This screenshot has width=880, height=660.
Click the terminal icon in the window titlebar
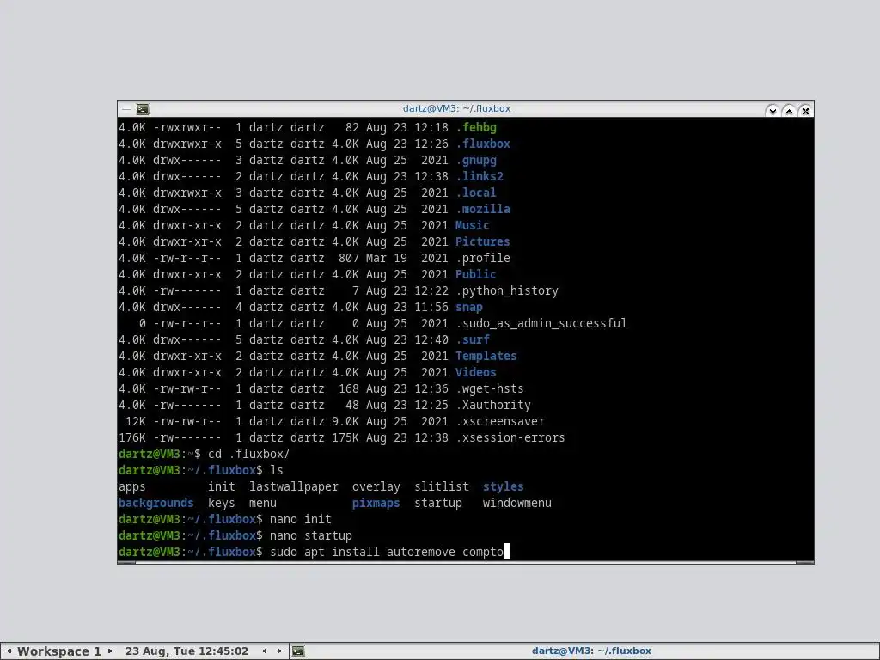click(x=143, y=109)
